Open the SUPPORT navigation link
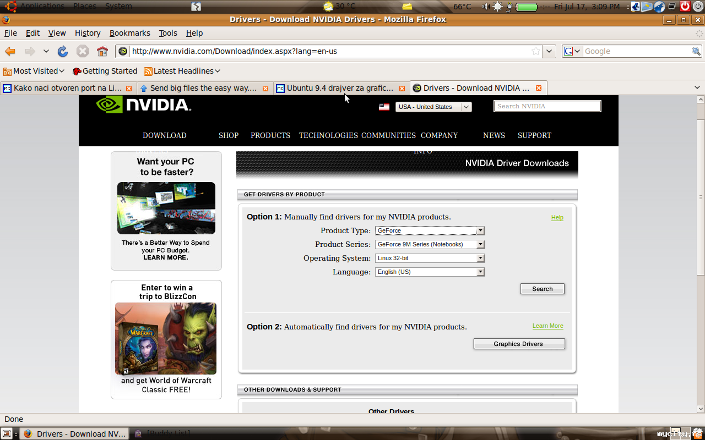This screenshot has width=705, height=440. point(534,135)
